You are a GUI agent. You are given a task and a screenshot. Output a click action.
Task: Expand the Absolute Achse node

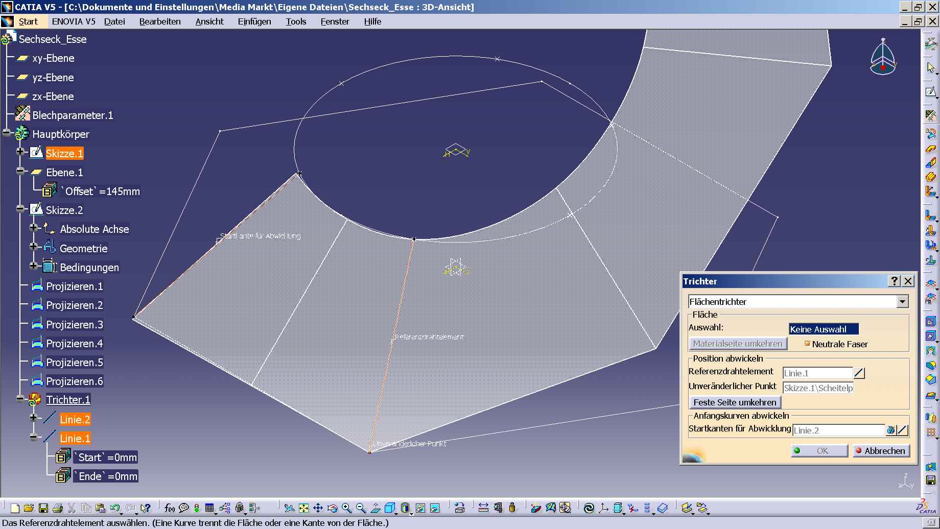click(34, 227)
